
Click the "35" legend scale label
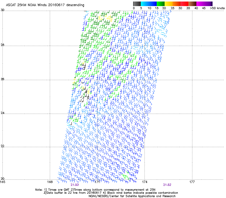188,8
